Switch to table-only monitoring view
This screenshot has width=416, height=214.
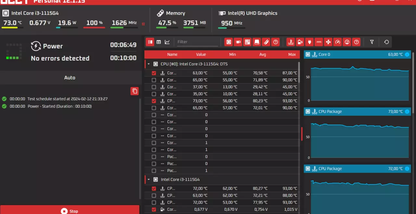click(159, 42)
